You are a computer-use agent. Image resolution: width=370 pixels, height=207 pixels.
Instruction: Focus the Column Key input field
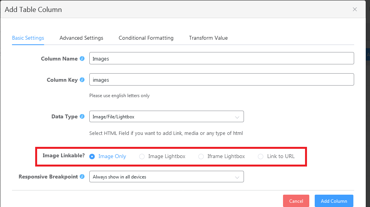(221, 80)
